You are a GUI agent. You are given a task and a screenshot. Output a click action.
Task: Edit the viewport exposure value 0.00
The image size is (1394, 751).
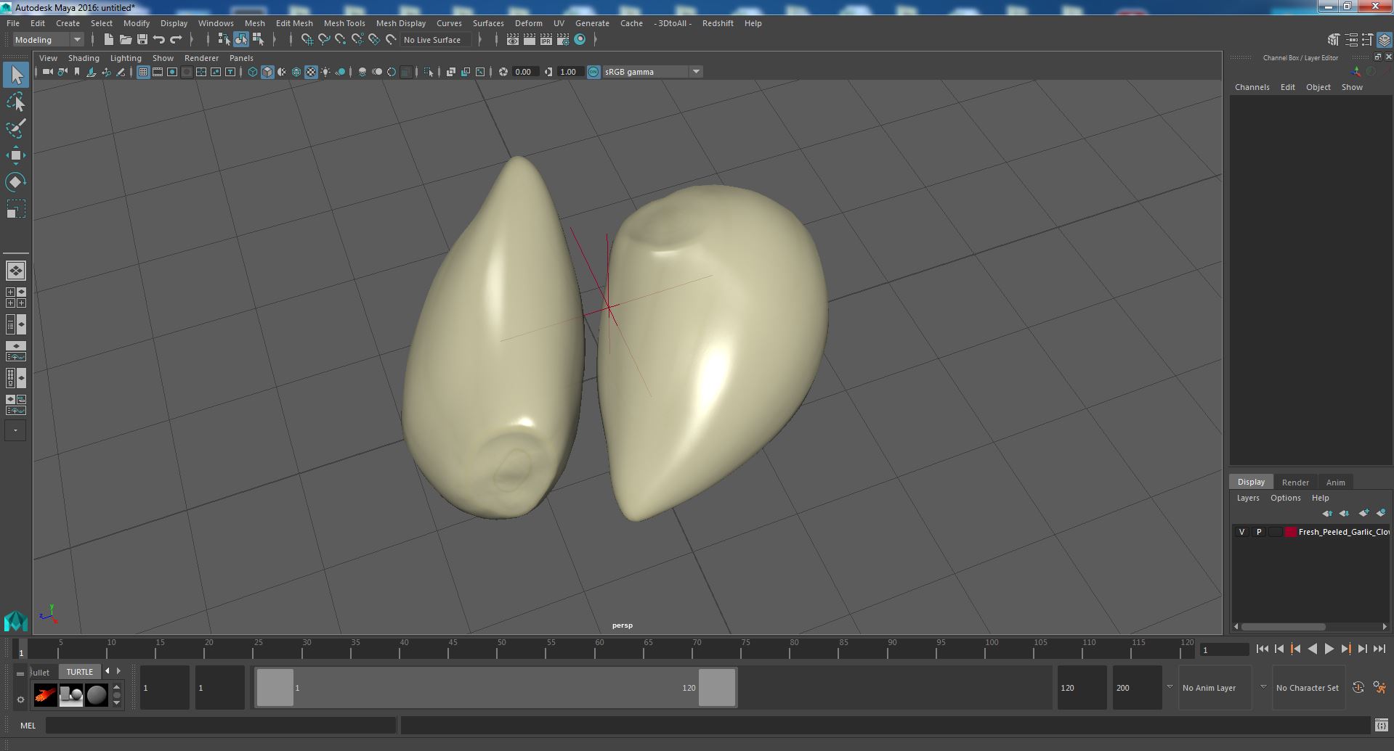coord(524,72)
